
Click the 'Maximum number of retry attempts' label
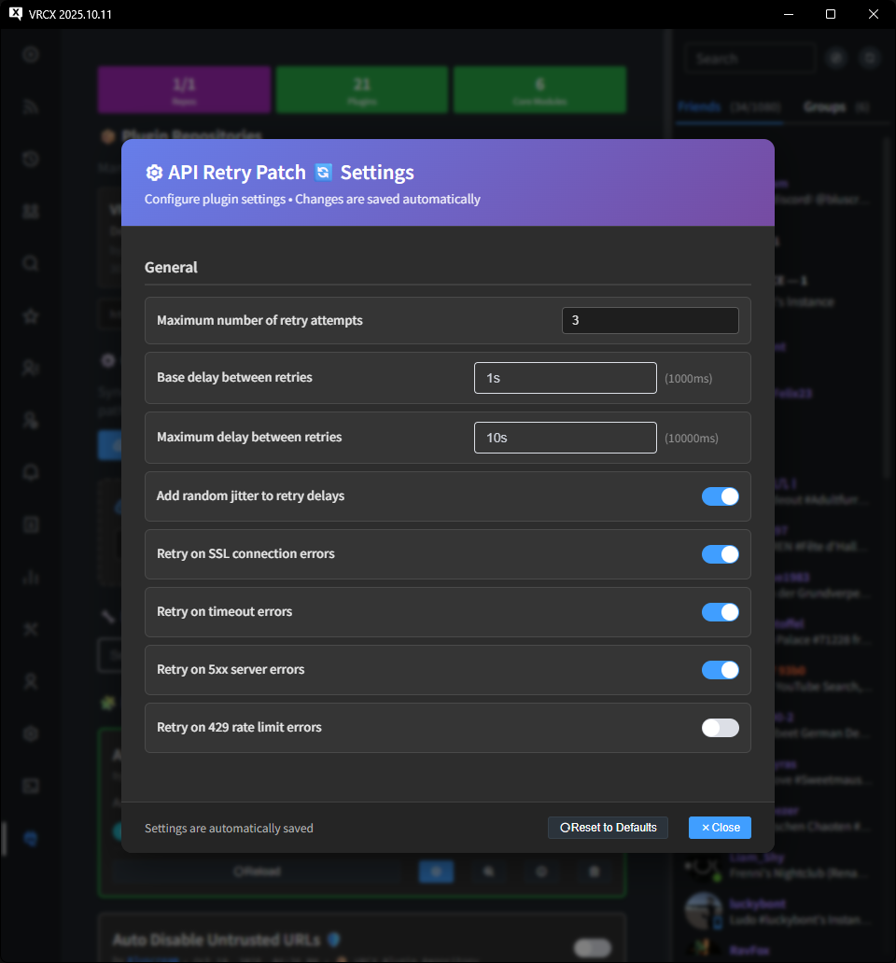pos(259,321)
